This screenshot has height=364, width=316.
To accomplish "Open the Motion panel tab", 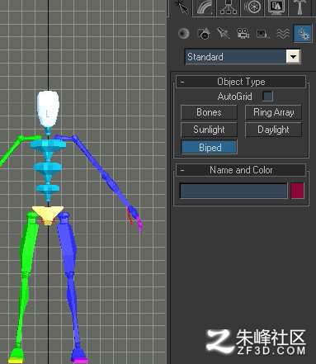I will (252, 7).
